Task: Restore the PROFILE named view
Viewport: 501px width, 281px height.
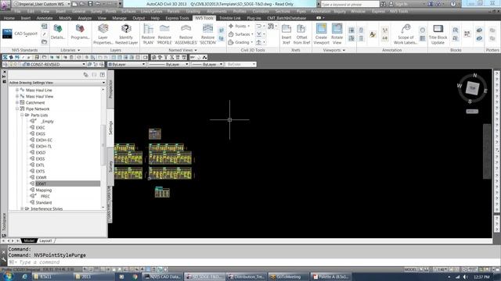Action: coord(164,34)
